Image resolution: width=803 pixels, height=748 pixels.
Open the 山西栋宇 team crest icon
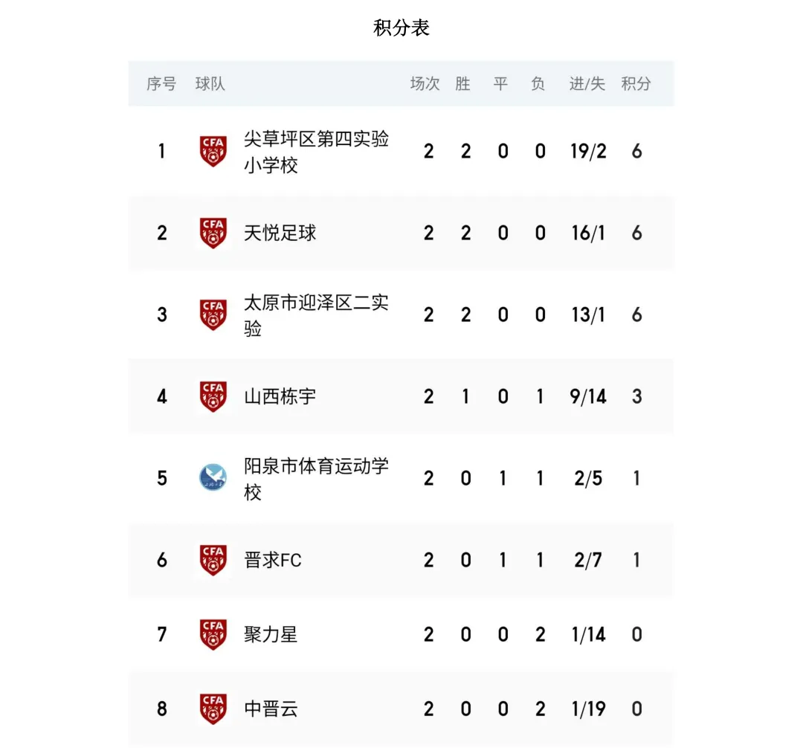[213, 396]
